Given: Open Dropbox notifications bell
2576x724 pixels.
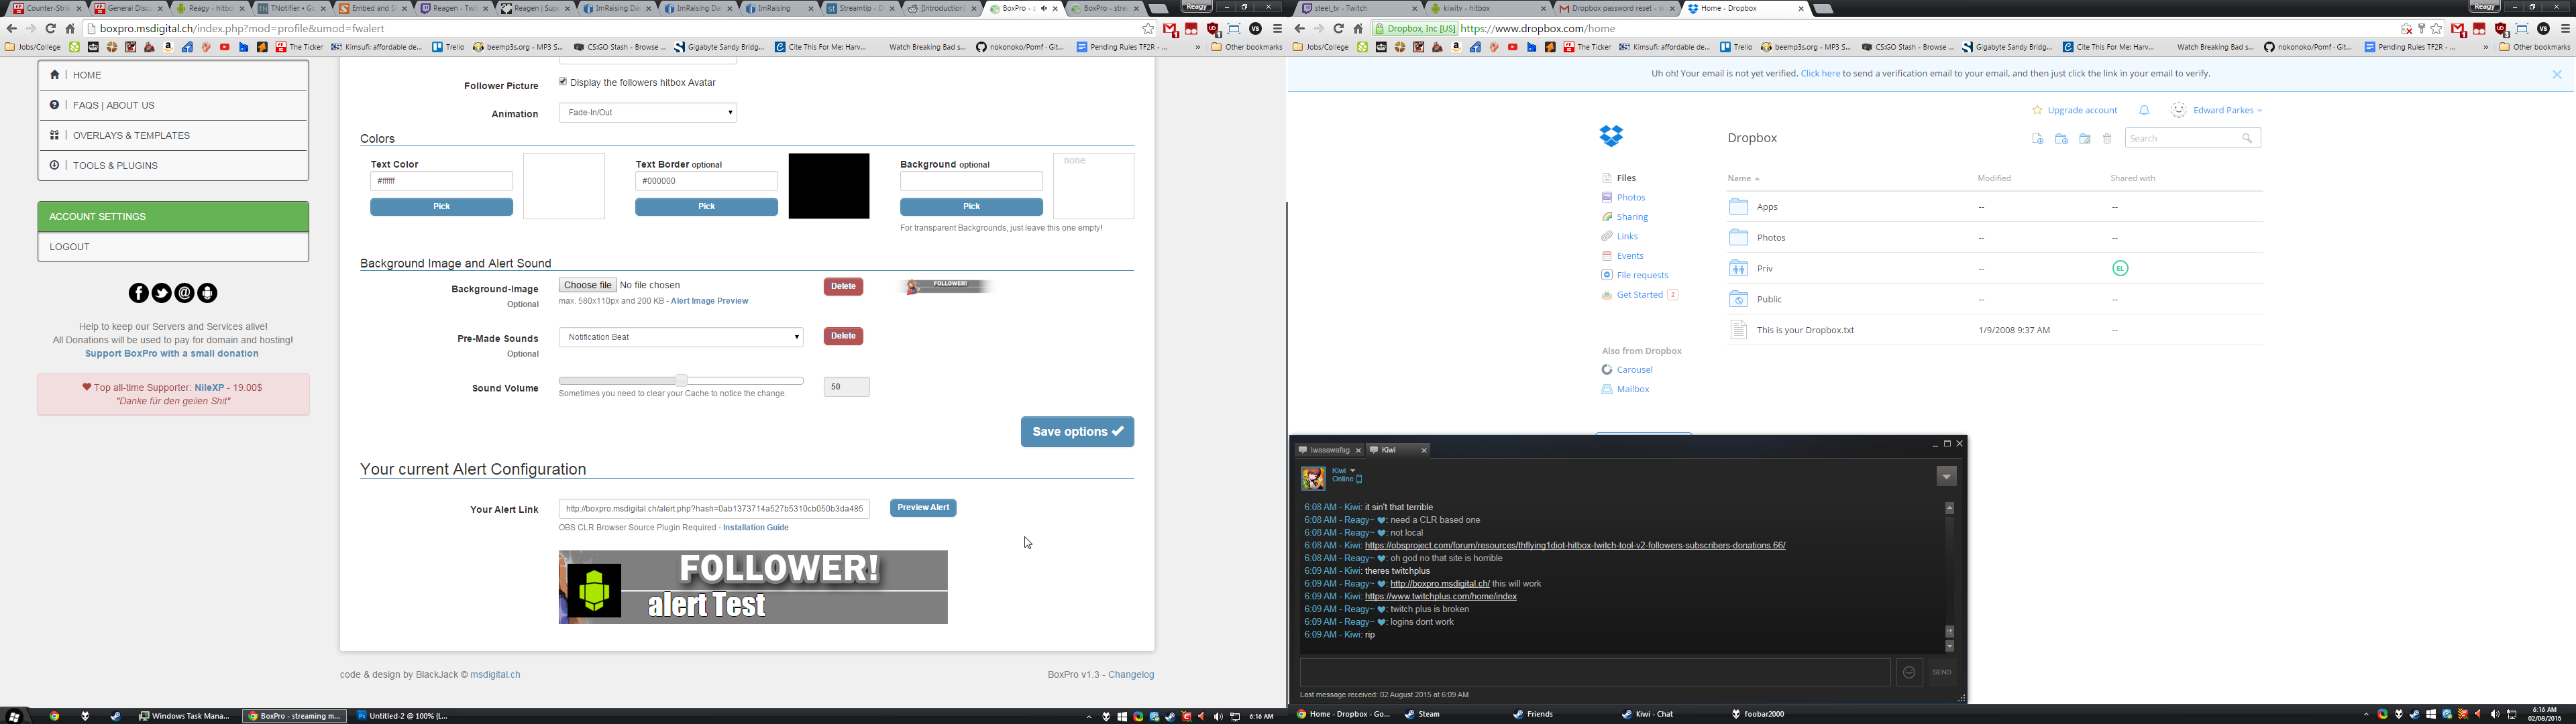Looking at the screenshot, I should [2143, 110].
